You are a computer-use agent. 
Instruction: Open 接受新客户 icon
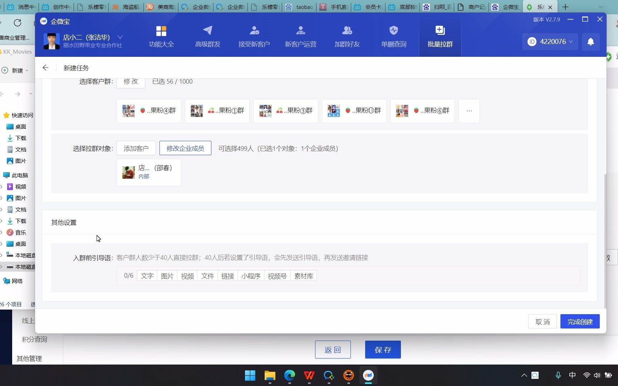tap(254, 31)
